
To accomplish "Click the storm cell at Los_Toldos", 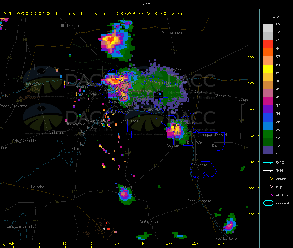I will 126,195.
